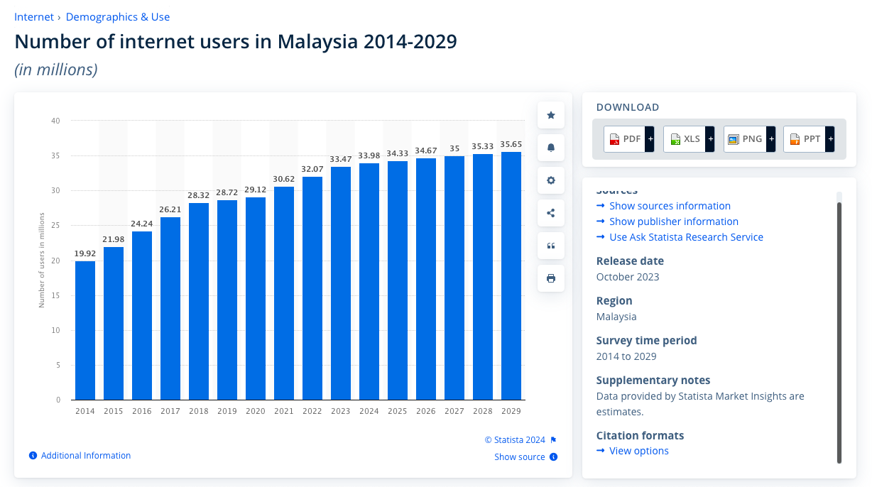This screenshot has width=872, height=487.
Task: Download the chart as PNG
Action: click(x=744, y=138)
